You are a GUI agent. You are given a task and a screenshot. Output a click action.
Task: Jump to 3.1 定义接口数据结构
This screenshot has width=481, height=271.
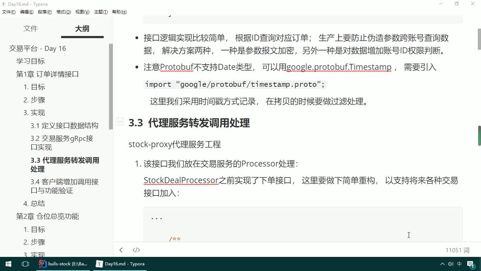pos(65,125)
